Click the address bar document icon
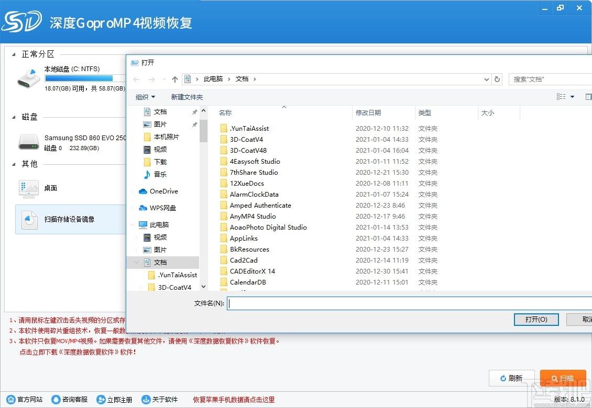 pyautogui.click(x=188, y=79)
